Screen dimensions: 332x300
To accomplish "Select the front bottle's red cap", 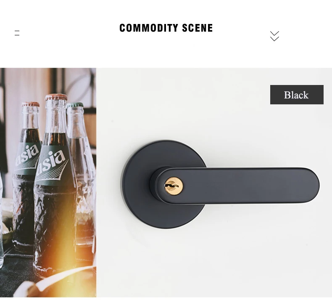I will tap(56, 97).
